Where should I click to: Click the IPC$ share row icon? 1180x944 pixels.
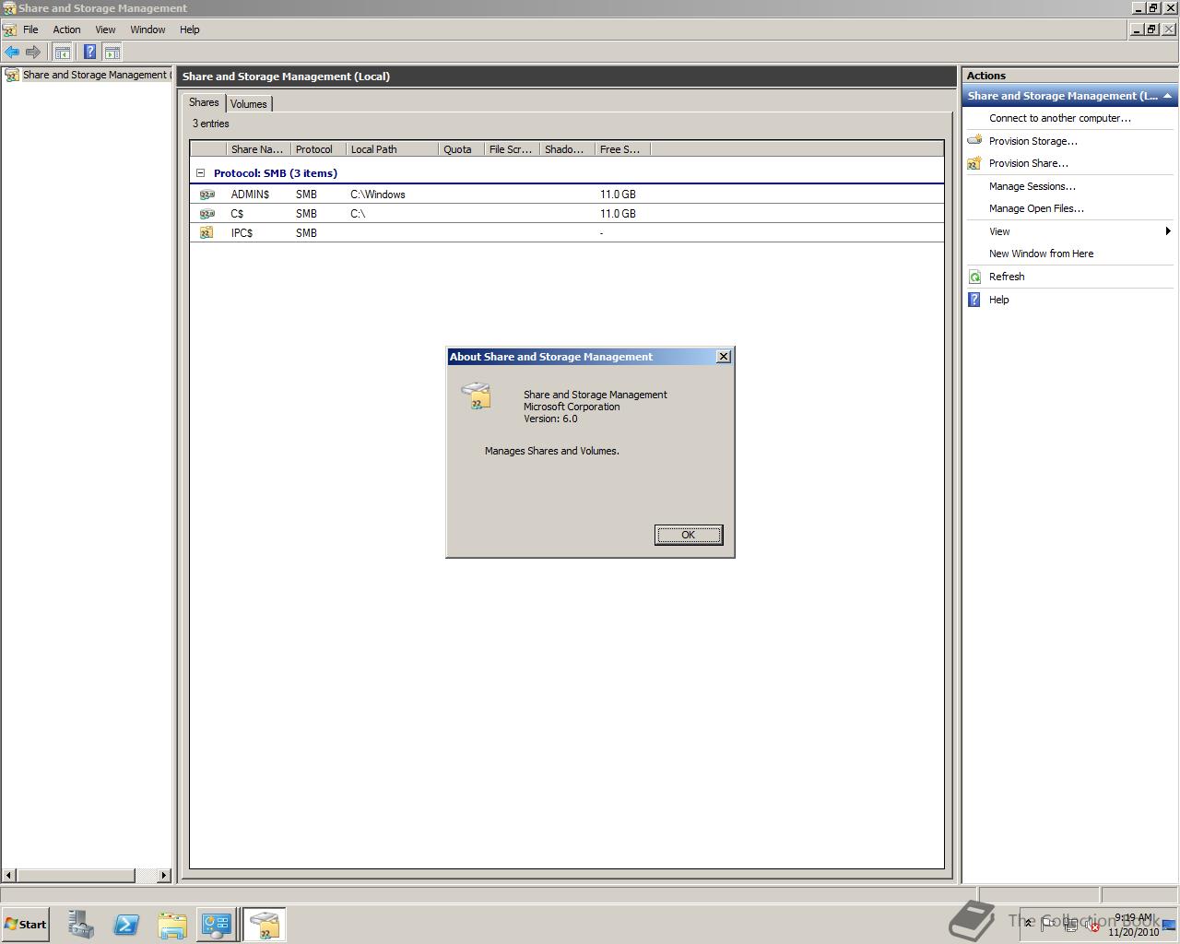[207, 233]
